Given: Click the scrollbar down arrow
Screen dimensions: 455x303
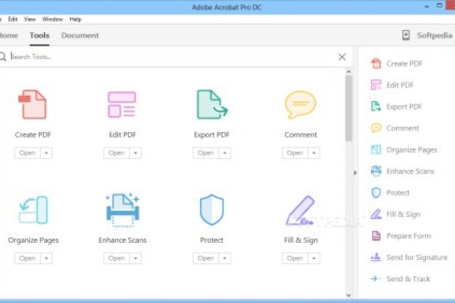Looking at the screenshot, I should tap(349, 295).
